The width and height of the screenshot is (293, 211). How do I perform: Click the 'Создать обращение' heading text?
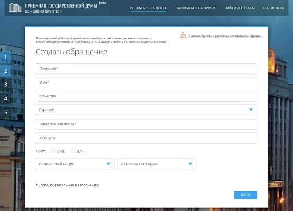tap(71, 52)
